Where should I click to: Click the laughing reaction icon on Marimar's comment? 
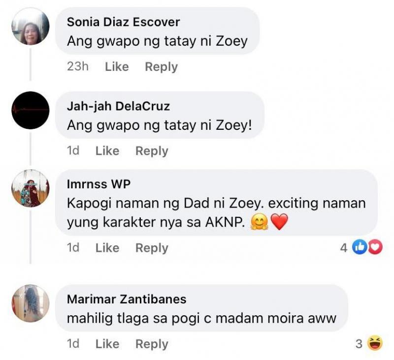point(374,343)
